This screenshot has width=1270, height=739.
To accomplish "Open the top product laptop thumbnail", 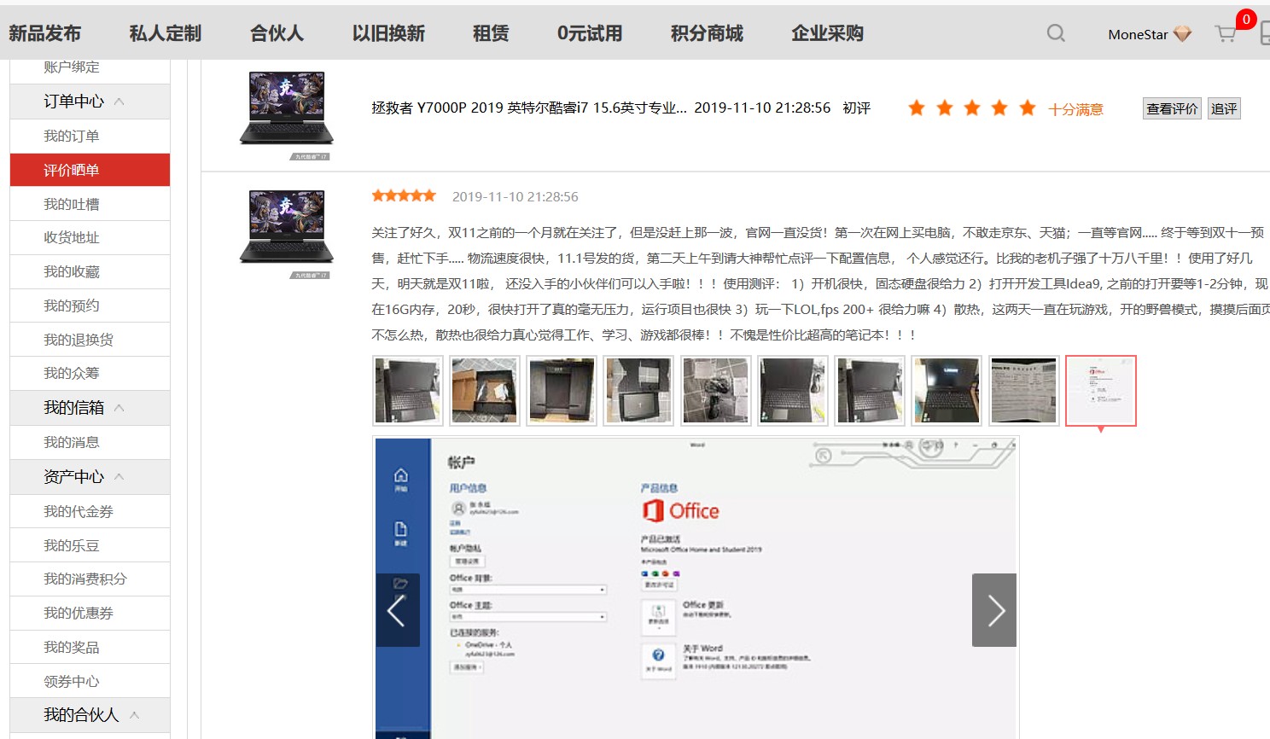I will coord(286,113).
